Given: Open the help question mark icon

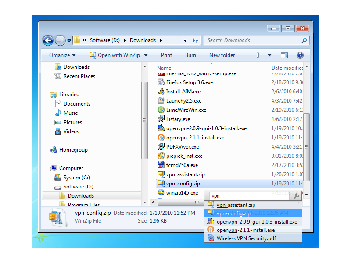Looking at the screenshot, I should 300,55.
